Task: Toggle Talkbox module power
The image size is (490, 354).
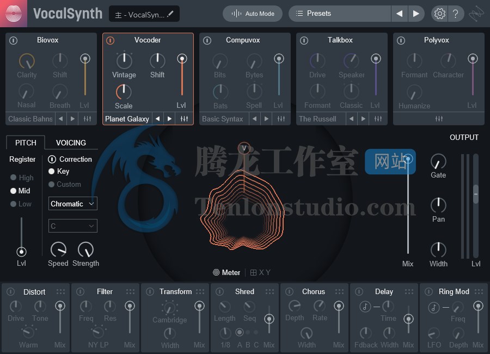Action: (x=304, y=40)
